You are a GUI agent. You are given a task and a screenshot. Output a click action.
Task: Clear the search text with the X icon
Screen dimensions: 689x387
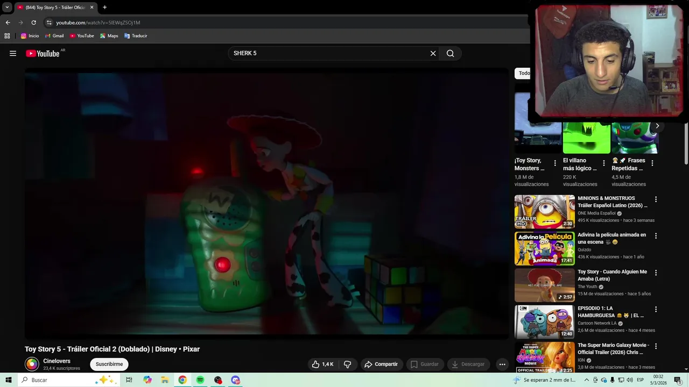(x=433, y=53)
